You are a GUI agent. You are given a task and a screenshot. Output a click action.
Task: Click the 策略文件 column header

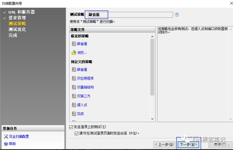[x=112, y=29]
